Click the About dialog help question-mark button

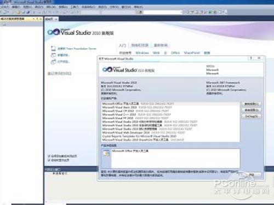tap(251, 58)
